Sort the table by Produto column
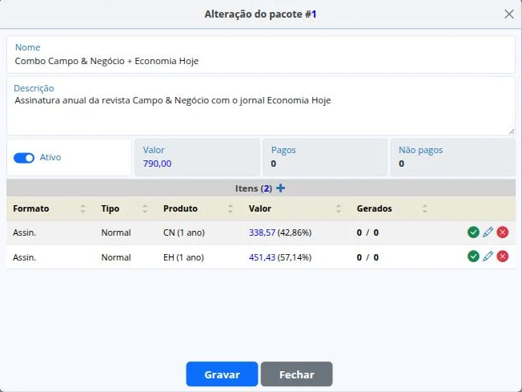This screenshot has height=392, width=522. coord(231,208)
